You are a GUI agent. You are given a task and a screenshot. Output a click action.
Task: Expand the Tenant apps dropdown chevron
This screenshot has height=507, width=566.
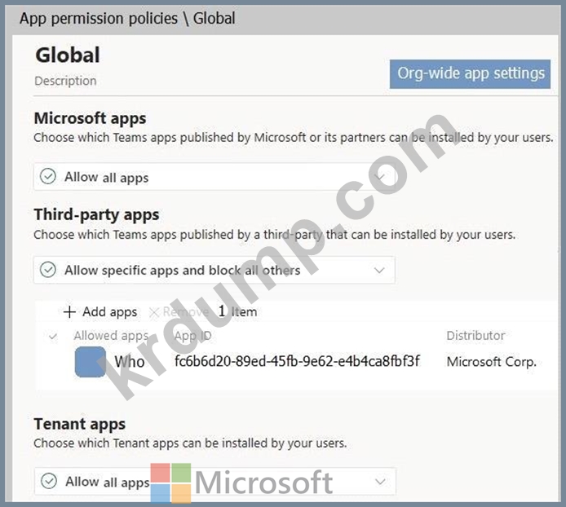click(x=379, y=481)
